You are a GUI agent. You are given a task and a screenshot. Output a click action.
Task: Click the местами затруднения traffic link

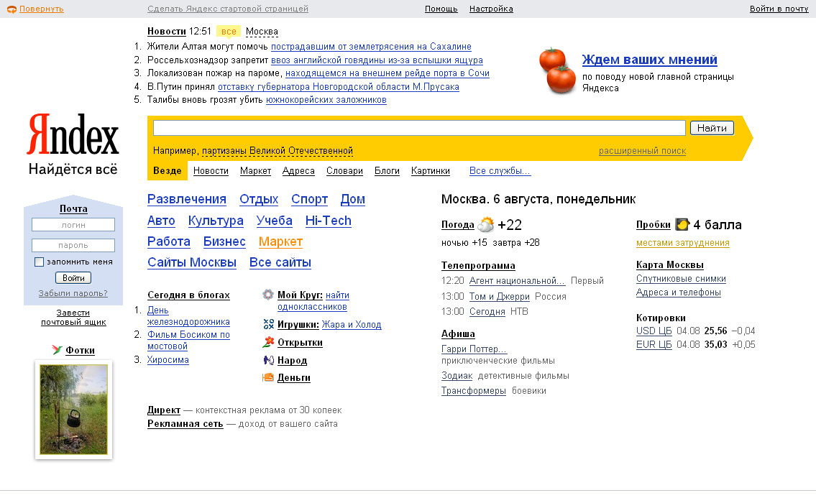(x=683, y=243)
